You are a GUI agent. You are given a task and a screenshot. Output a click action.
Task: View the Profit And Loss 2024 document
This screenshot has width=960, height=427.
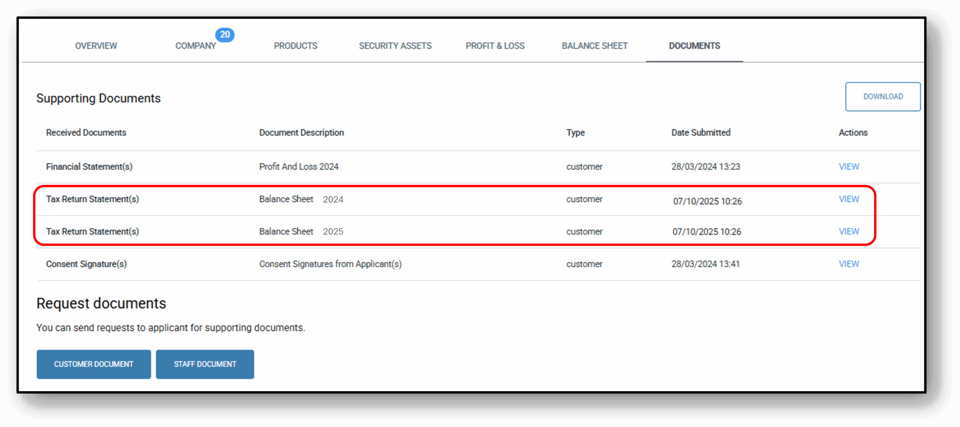point(849,167)
